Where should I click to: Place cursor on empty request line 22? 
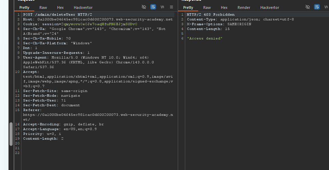pyautogui.click(x=99, y=153)
